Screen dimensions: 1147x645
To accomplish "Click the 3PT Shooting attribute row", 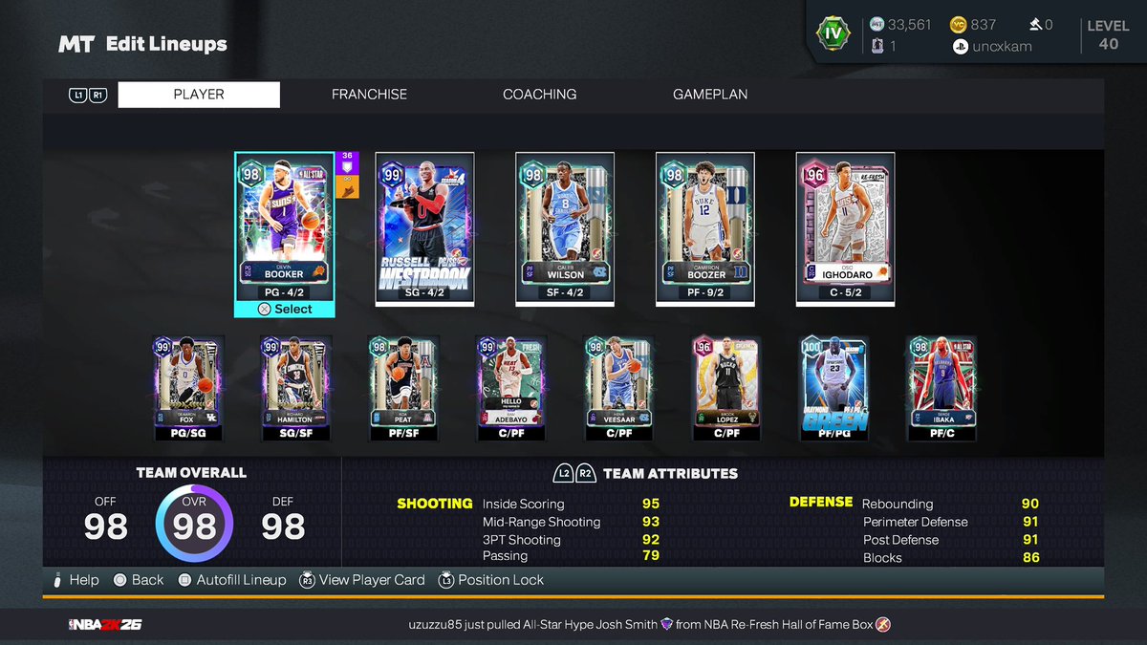I will click(571, 540).
